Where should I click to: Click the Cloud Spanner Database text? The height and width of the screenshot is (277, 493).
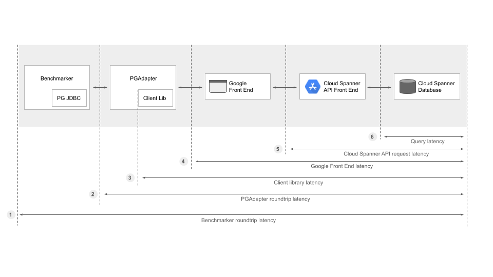[436, 87]
